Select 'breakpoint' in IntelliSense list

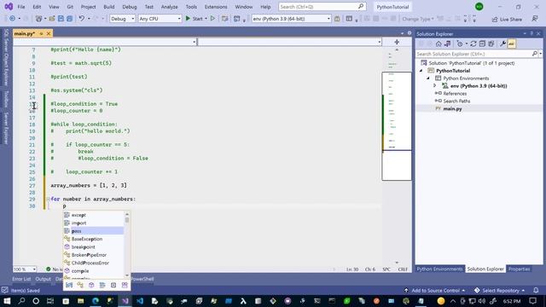tap(93, 246)
